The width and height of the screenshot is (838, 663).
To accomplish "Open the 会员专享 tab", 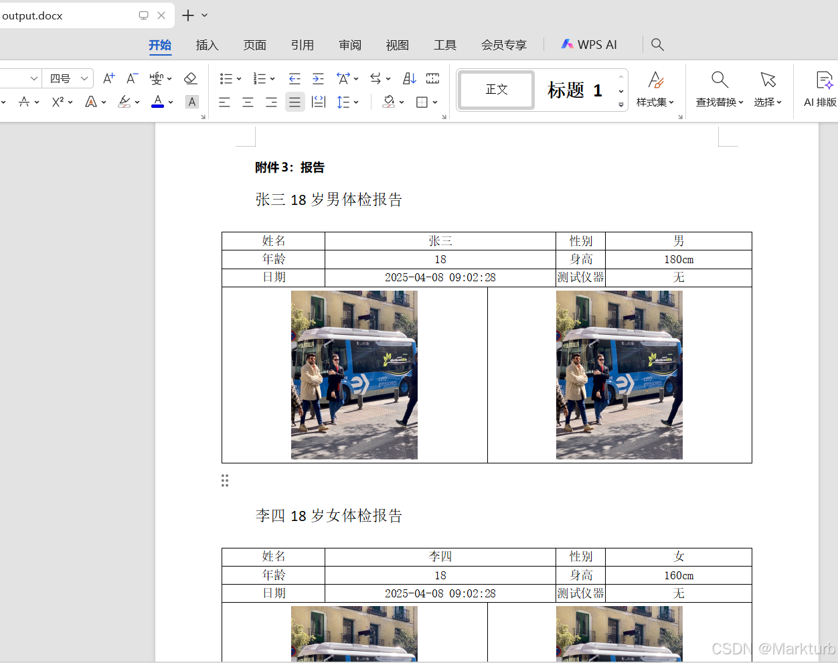I will point(504,45).
